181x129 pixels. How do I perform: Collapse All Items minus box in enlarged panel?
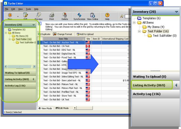[134, 23]
